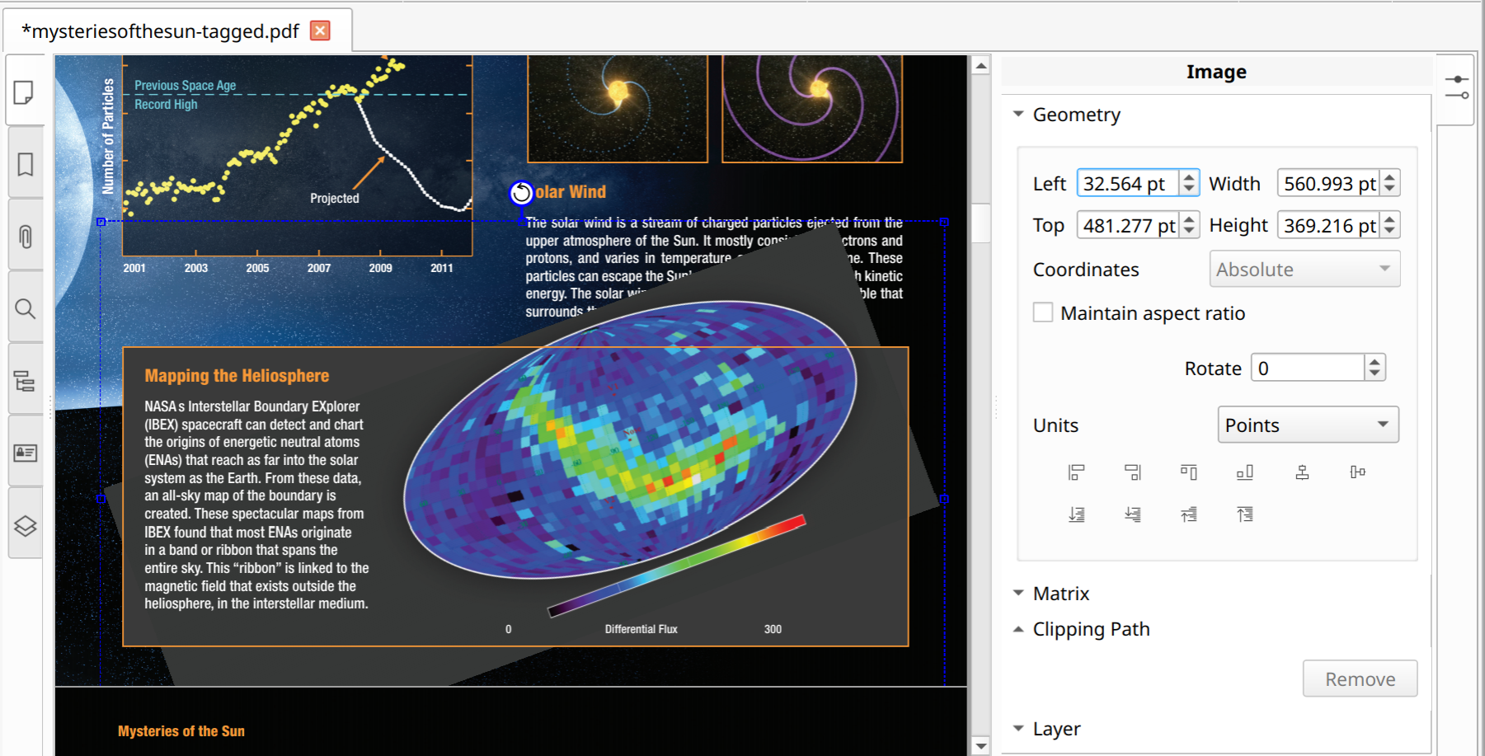Send the image one step backward
Image resolution: width=1485 pixels, height=756 pixels.
(x=1133, y=514)
